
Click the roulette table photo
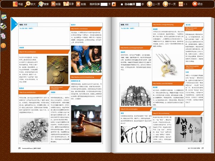coord(86,59)
